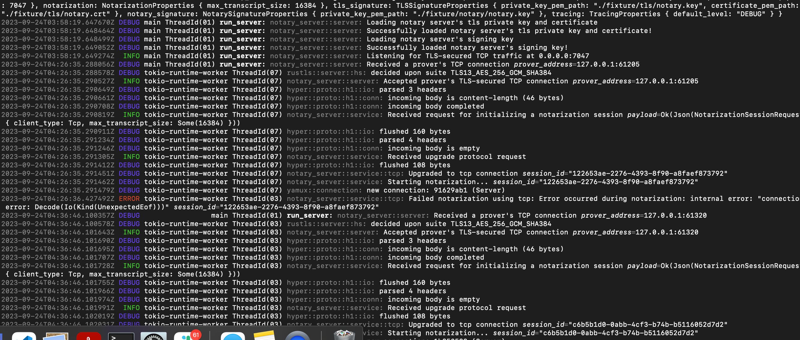Click "parsed 3 headers" on ThreadId(07) line
This screenshot has width=800, height=340.
(413, 89)
